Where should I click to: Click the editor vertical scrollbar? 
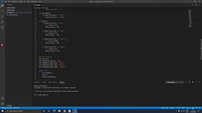[x=201, y=49]
